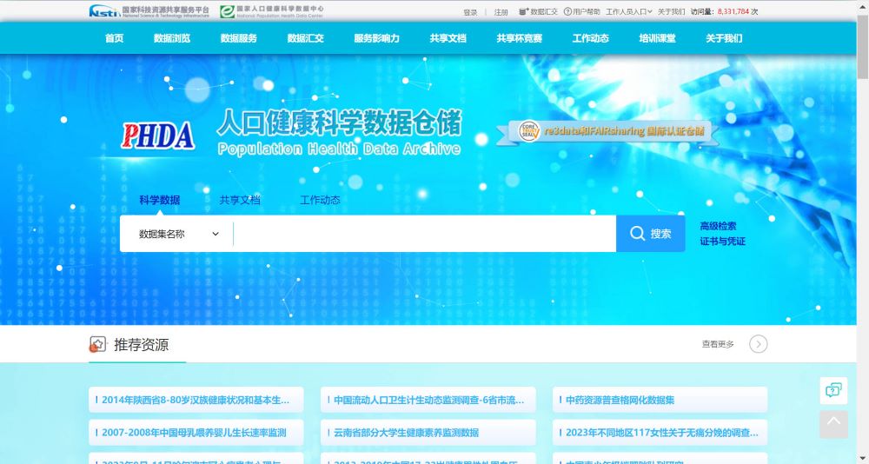Viewport: 869px width, 464px height.
Task: Open 云南省部分大学生健康素养监测数据
Action: click(x=428, y=433)
